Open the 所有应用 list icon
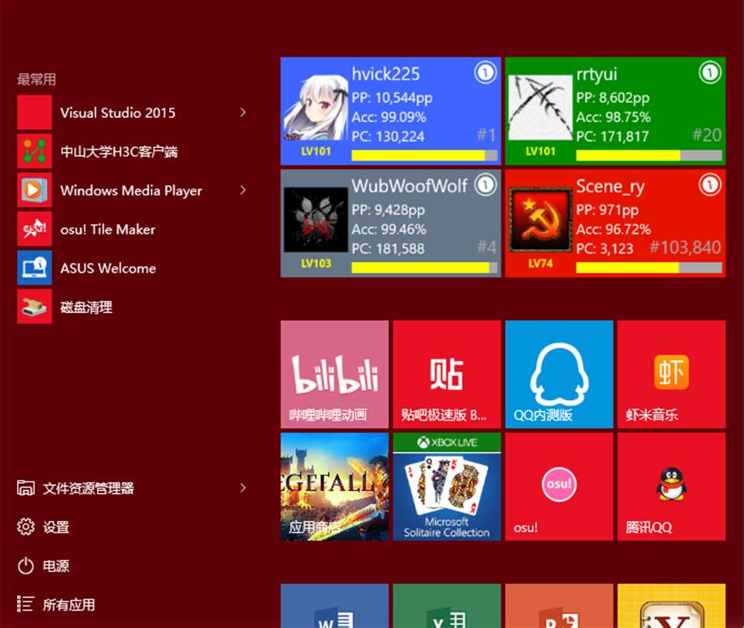744x628 pixels. (26, 604)
